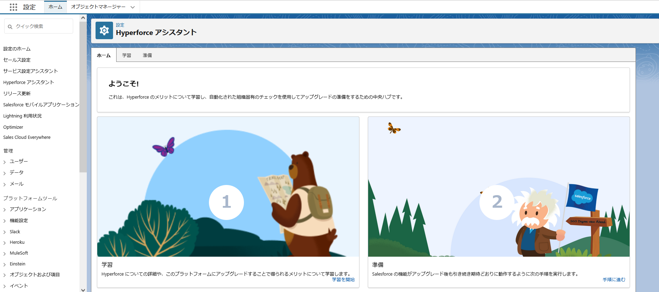Expand the MuleSoft tree node chevron

[x=5, y=254]
